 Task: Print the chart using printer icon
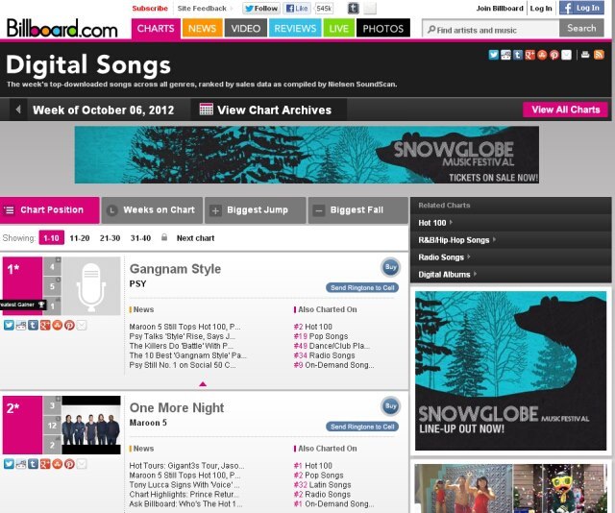click(x=585, y=55)
